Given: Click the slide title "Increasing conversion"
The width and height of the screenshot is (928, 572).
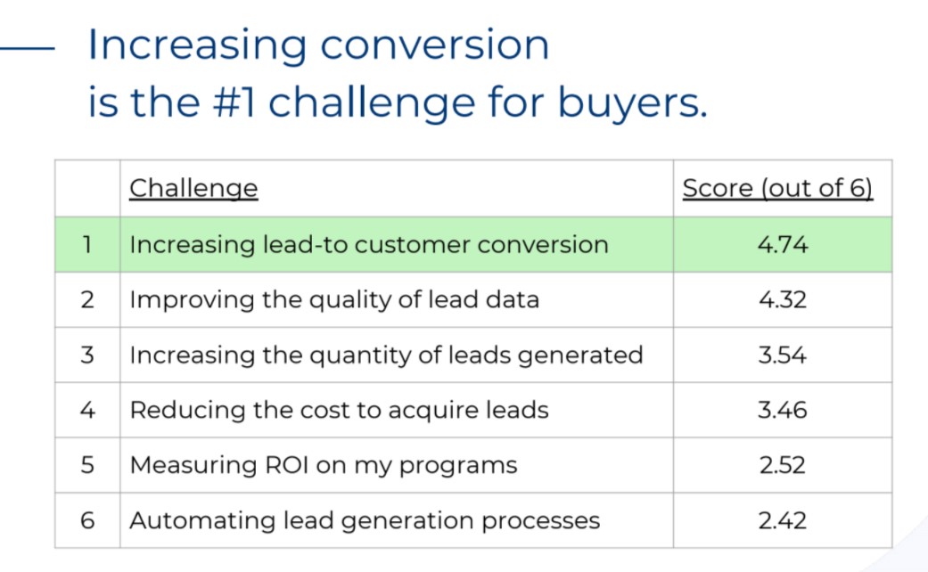Looking at the screenshot, I should [318, 45].
